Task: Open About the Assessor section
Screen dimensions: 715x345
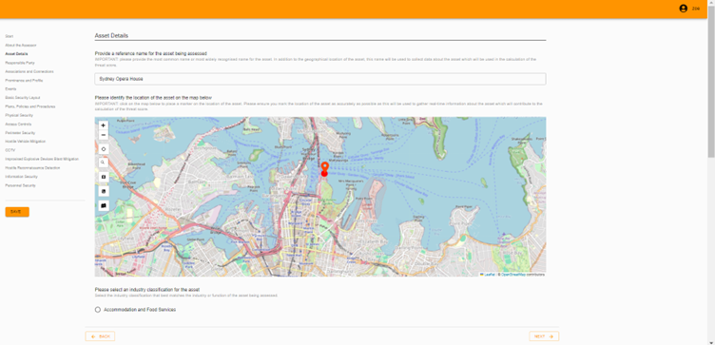Action: (x=21, y=46)
